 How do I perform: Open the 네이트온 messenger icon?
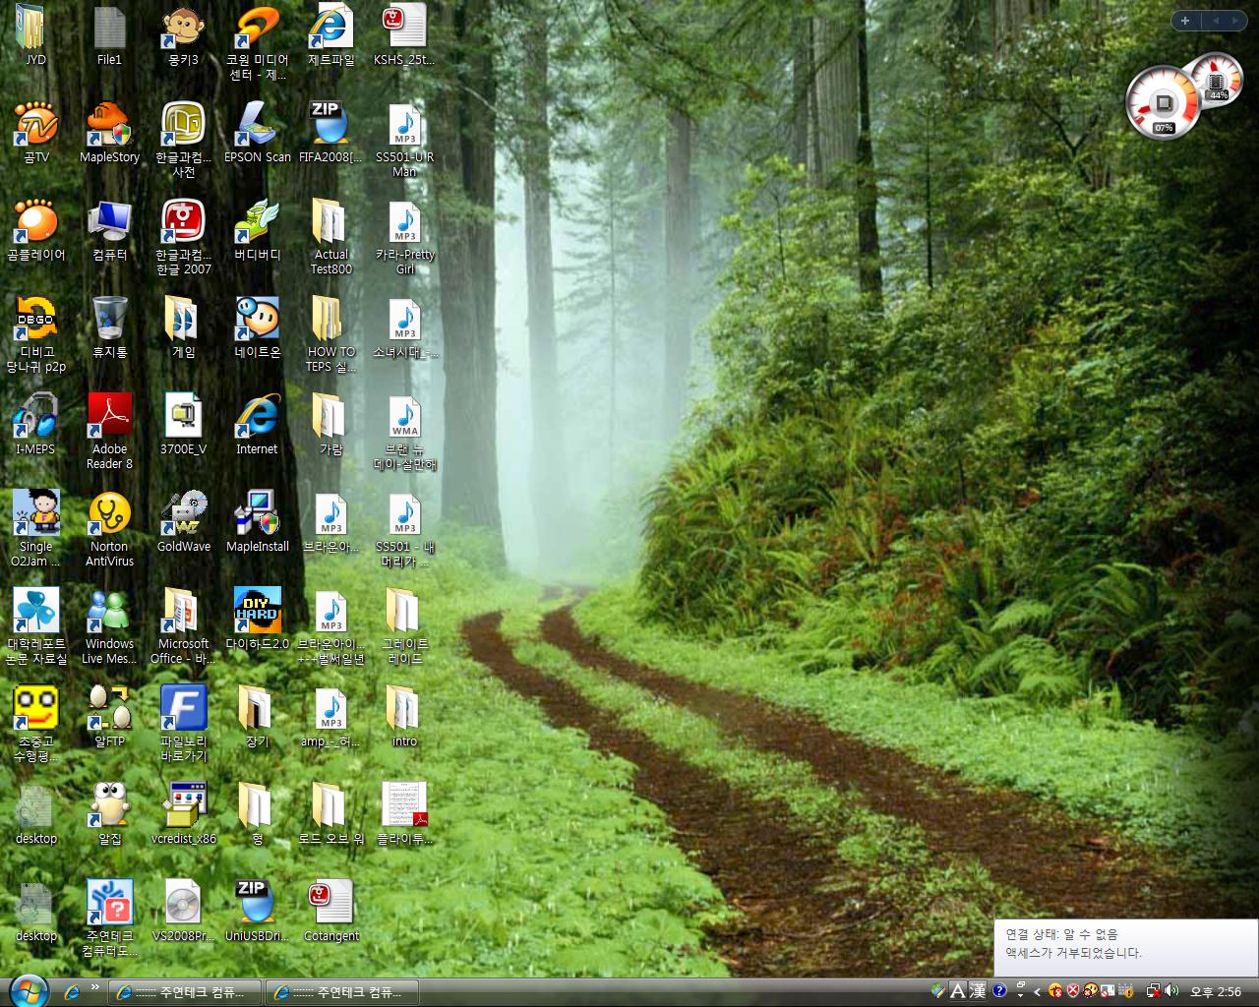[x=257, y=326]
